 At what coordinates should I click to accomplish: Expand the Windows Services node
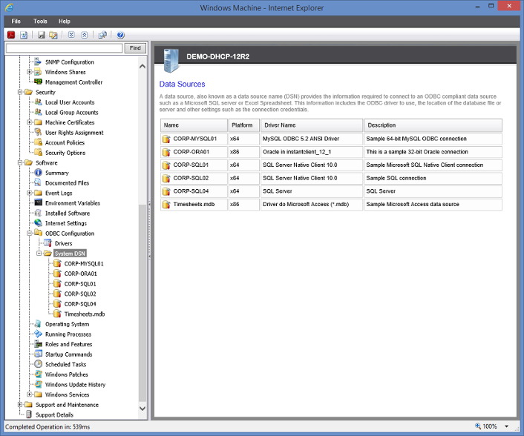[x=30, y=394]
